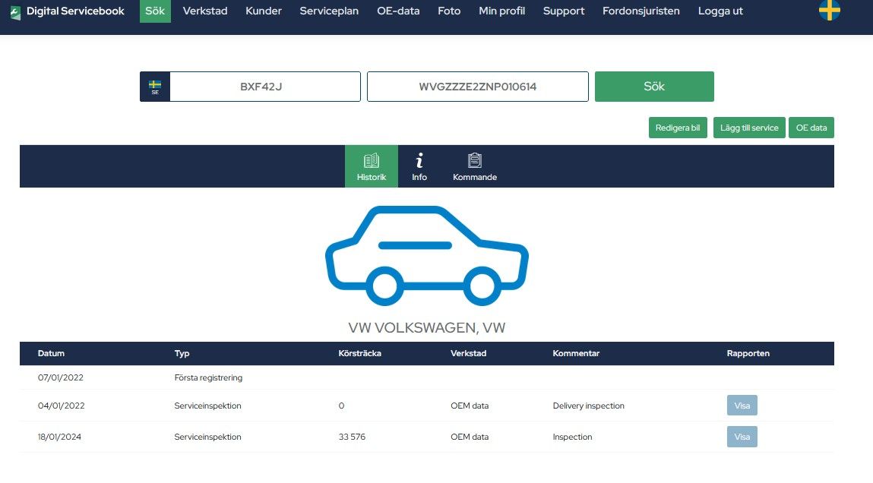The image size is (873, 483).
Task: Click the VIN field WVGZZZE2ZNP010614
Action: (478, 87)
